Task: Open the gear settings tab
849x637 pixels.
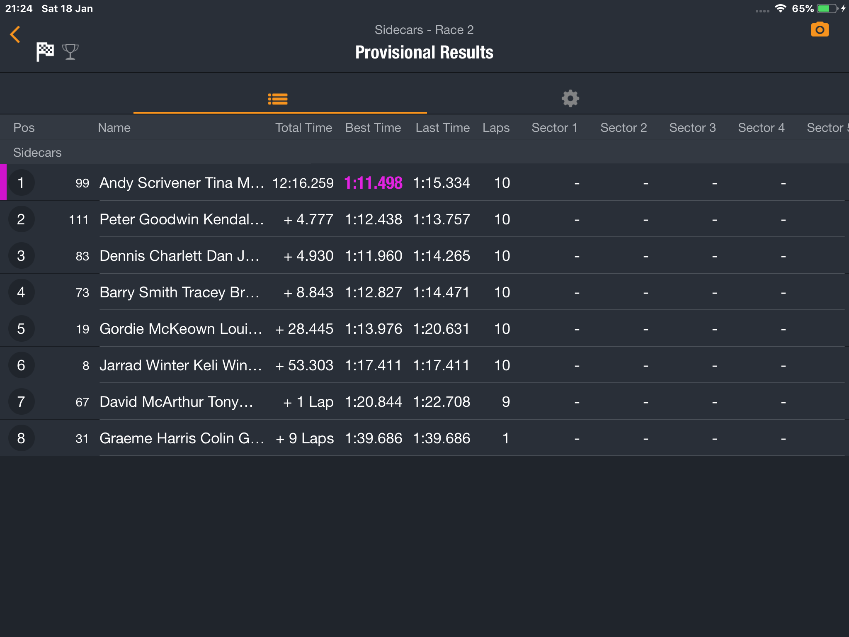Action: coord(570,99)
